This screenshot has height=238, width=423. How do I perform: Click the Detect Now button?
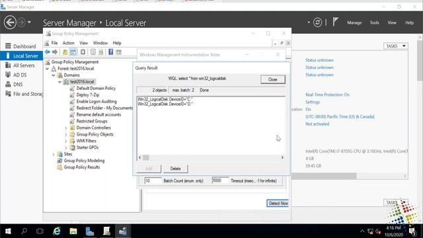278,203
